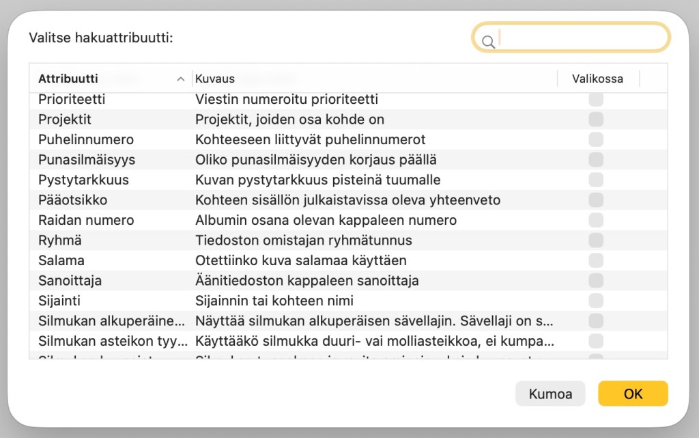Click the magnifying glass search icon
Viewport: 699px width, 438px height.
pos(488,42)
